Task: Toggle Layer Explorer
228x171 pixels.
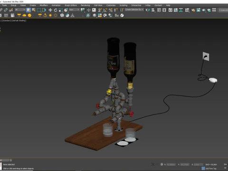Action: [164, 10]
